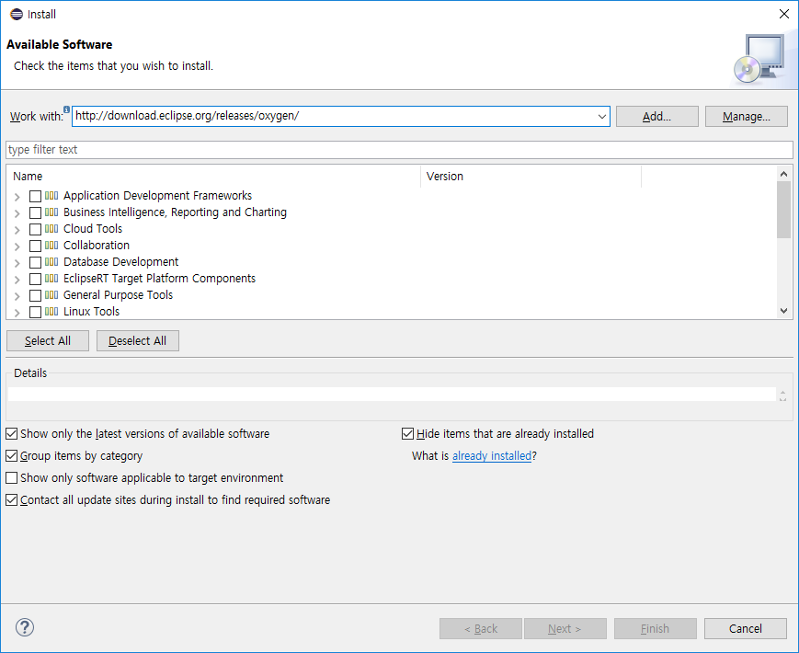
Task: Click the Version column header
Action: point(531,177)
